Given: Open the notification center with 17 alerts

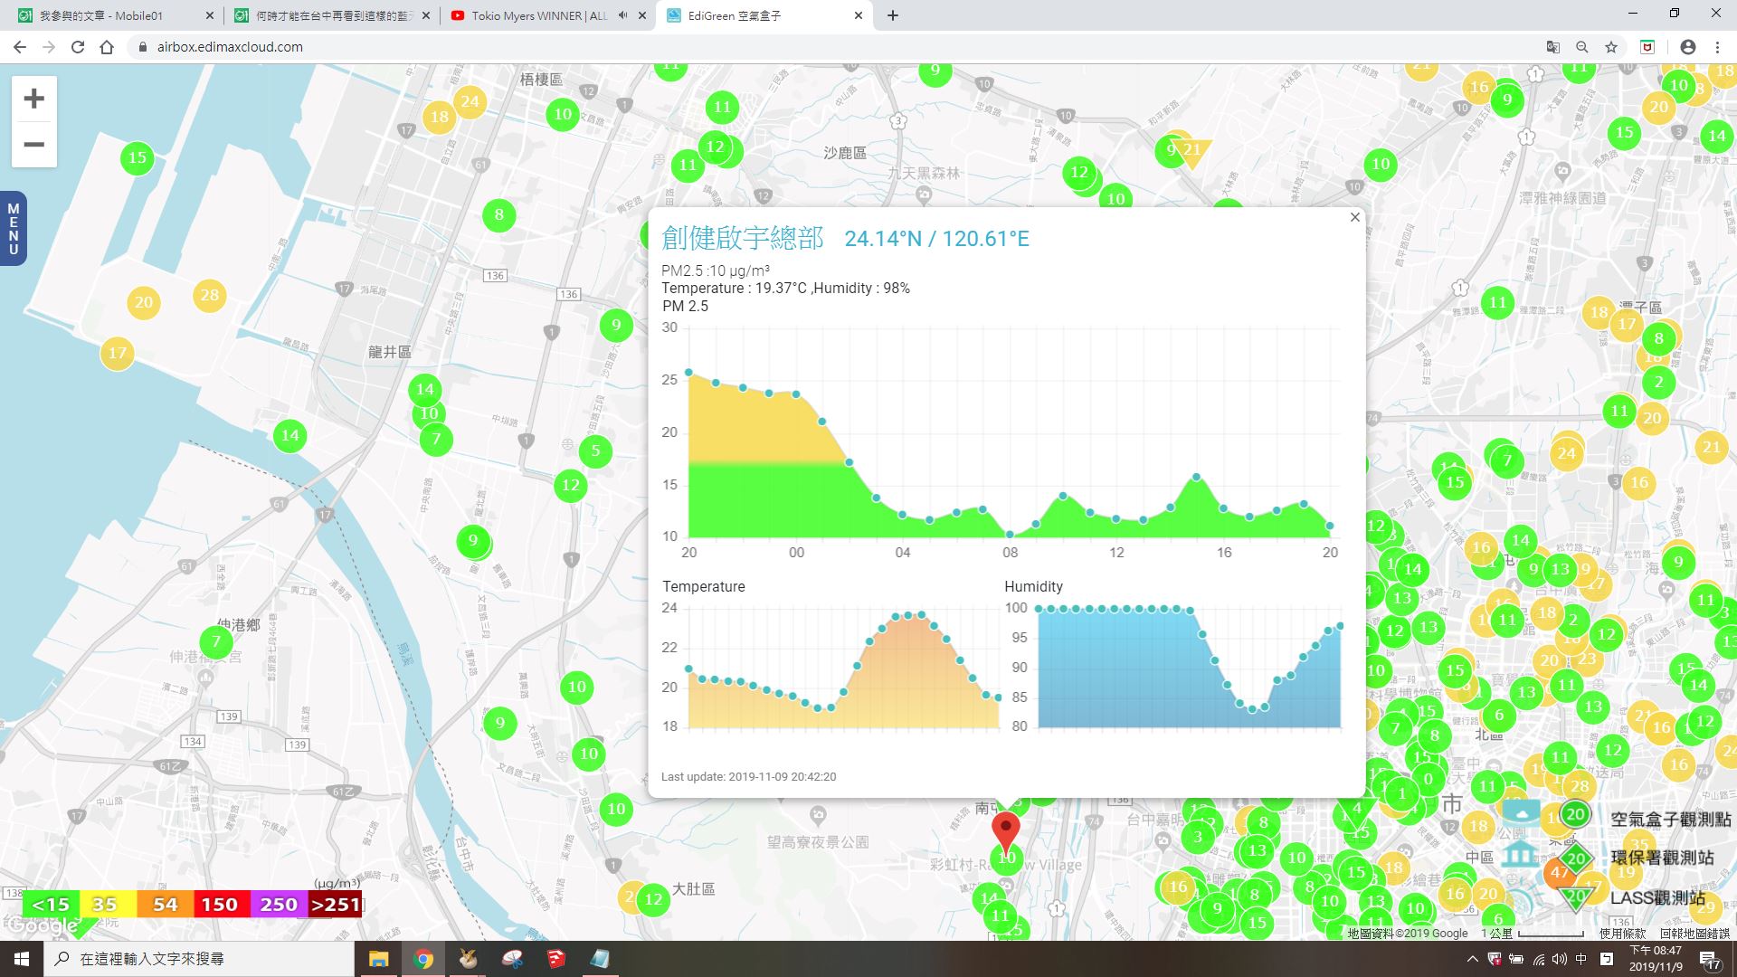Looking at the screenshot, I should (x=1709, y=960).
